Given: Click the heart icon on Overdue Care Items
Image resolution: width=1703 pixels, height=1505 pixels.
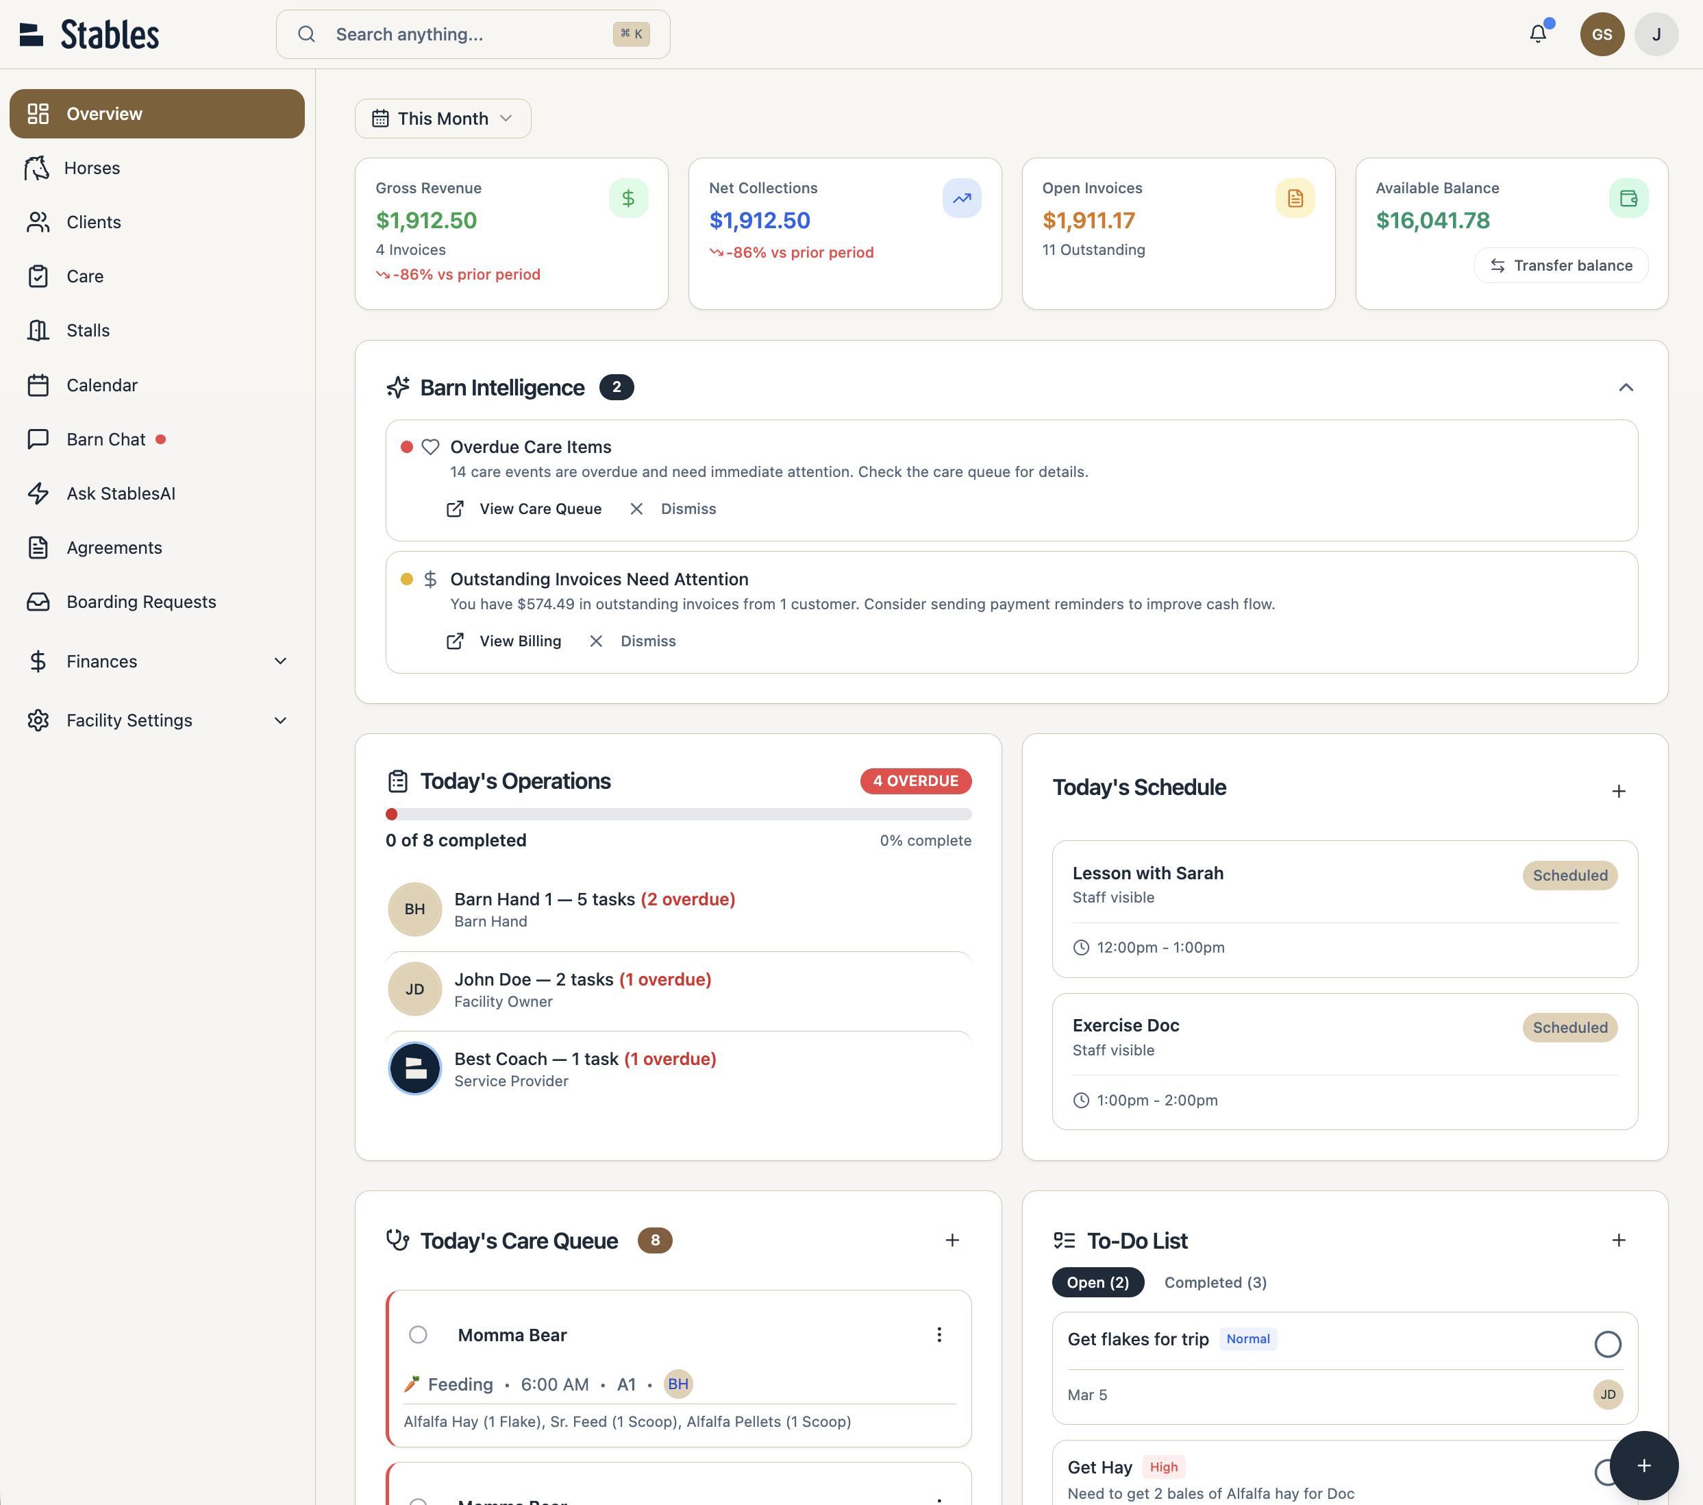Looking at the screenshot, I should (x=430, y=448).
